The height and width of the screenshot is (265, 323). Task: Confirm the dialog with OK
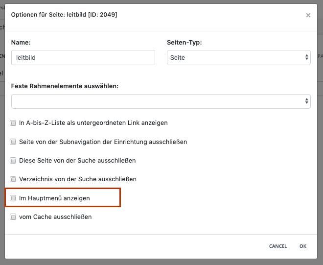point(303,246)
